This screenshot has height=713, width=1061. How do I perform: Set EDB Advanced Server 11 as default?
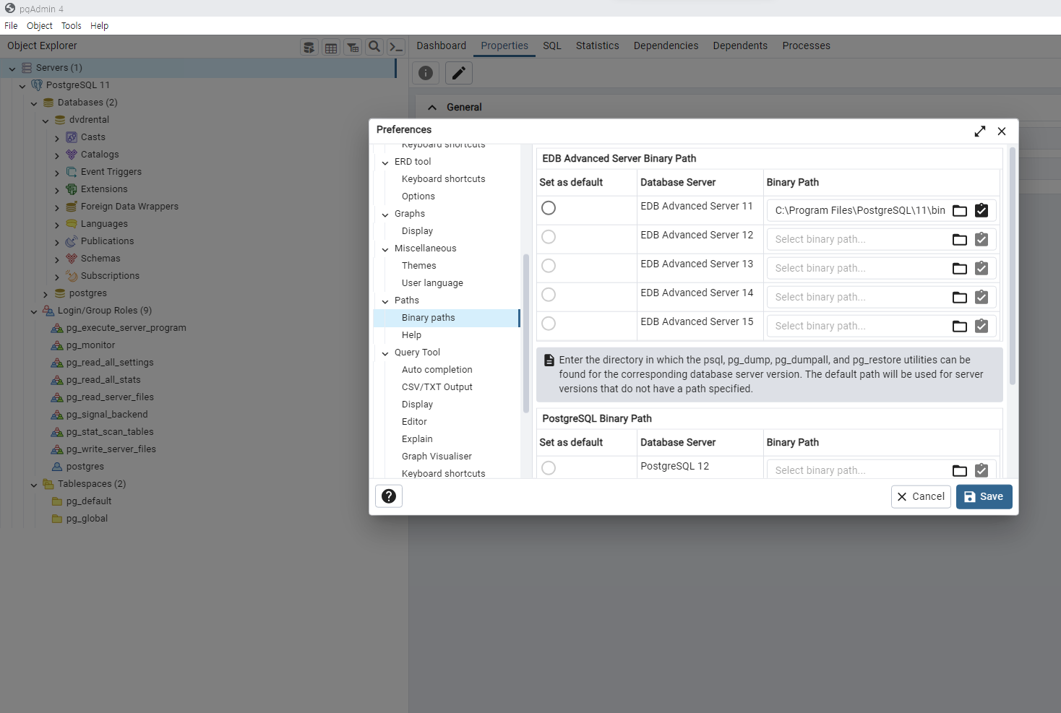coord(549,208)
